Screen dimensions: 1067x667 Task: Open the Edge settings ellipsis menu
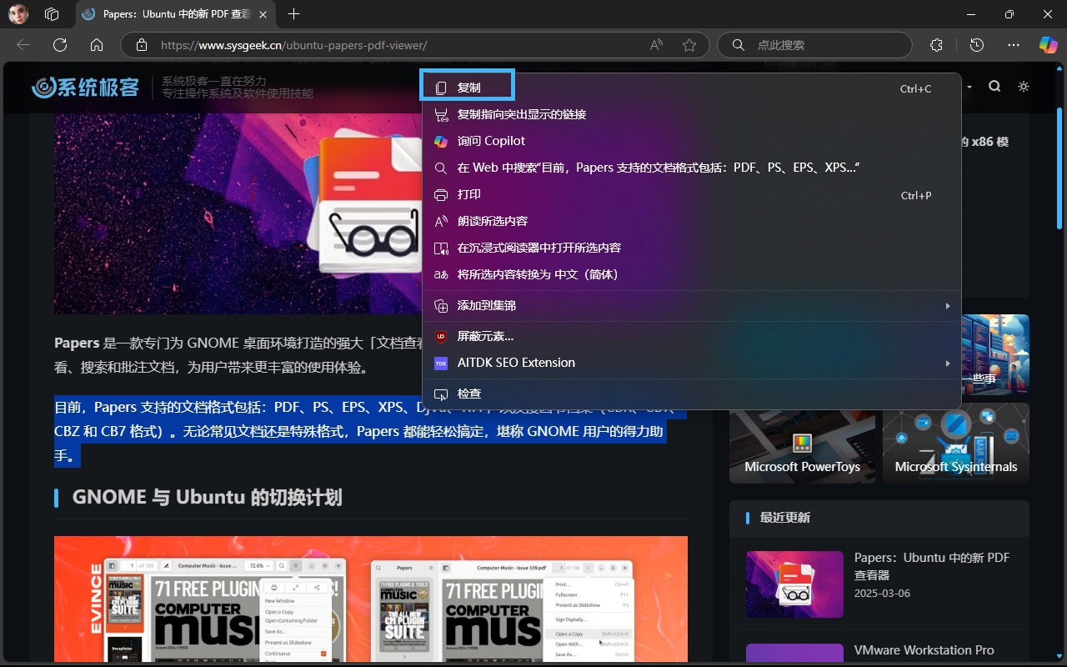click(1014, 45)
